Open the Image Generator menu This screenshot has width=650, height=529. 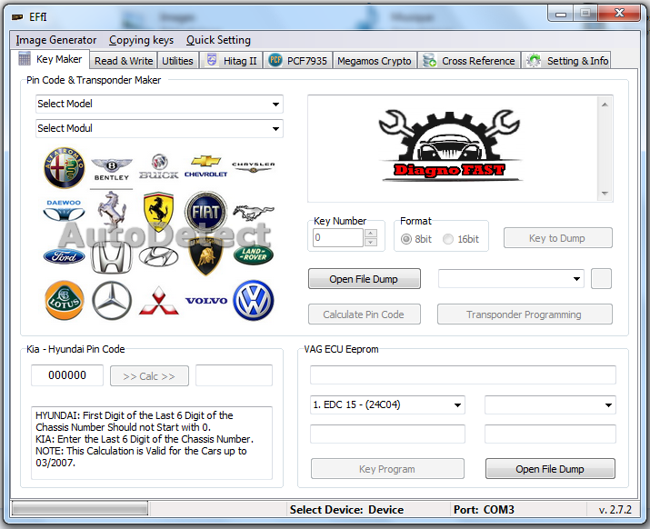56,40
